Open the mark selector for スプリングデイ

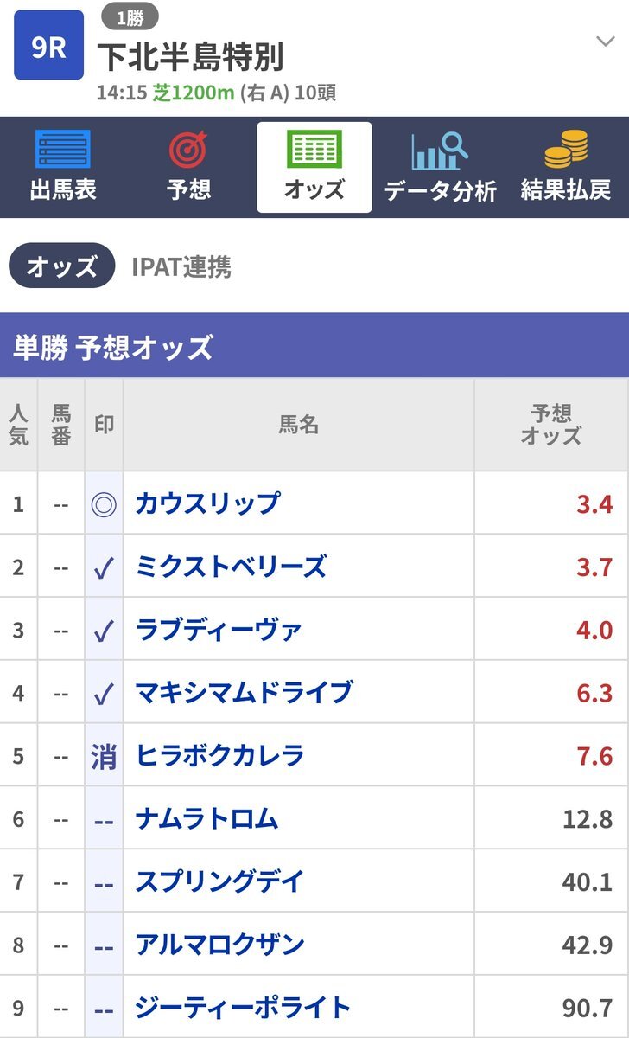coord(104,882)
